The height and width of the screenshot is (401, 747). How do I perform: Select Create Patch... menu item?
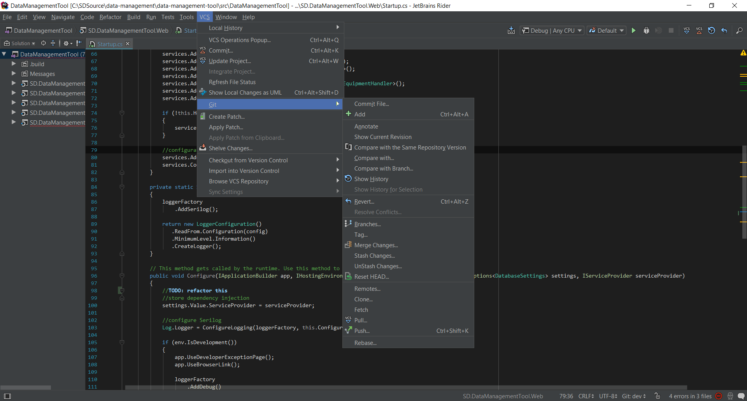(x=270, y=117)
